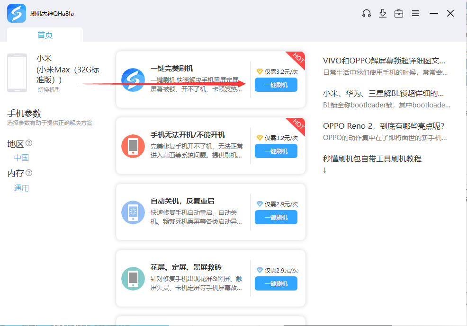Click diamond icon beside 手机无法开机 price
This screenshot has width=467, height=326.
click(260, 138)
